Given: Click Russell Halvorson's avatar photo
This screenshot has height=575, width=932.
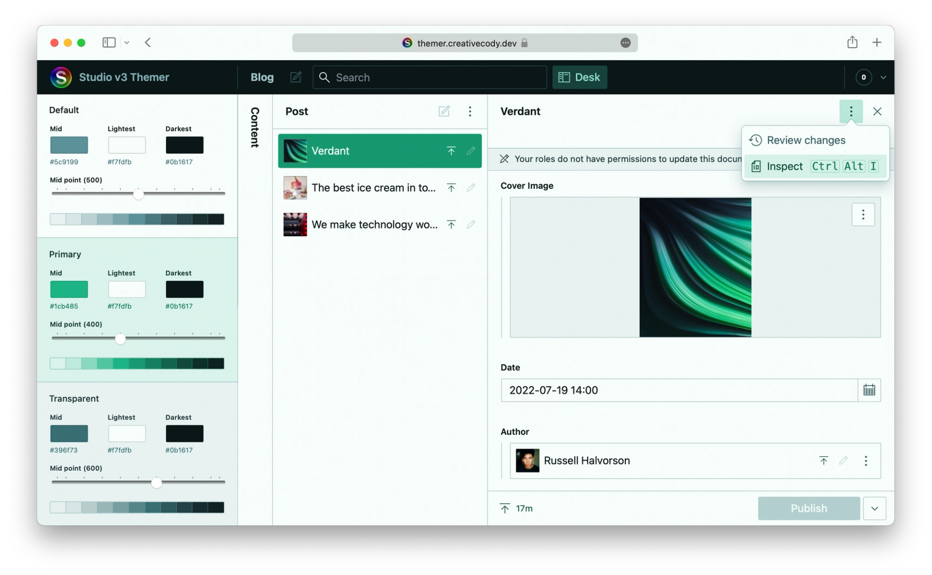Looking at the screenshot, I should click(527, 460).
